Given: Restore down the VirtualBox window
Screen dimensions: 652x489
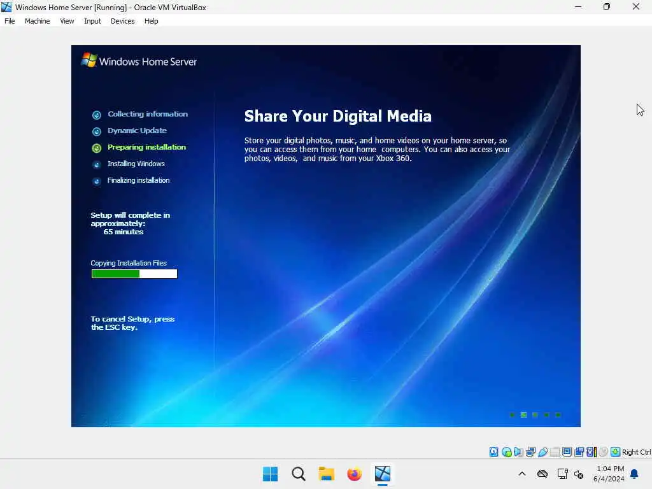Looking at the screenshot, I should coord(607,6).
